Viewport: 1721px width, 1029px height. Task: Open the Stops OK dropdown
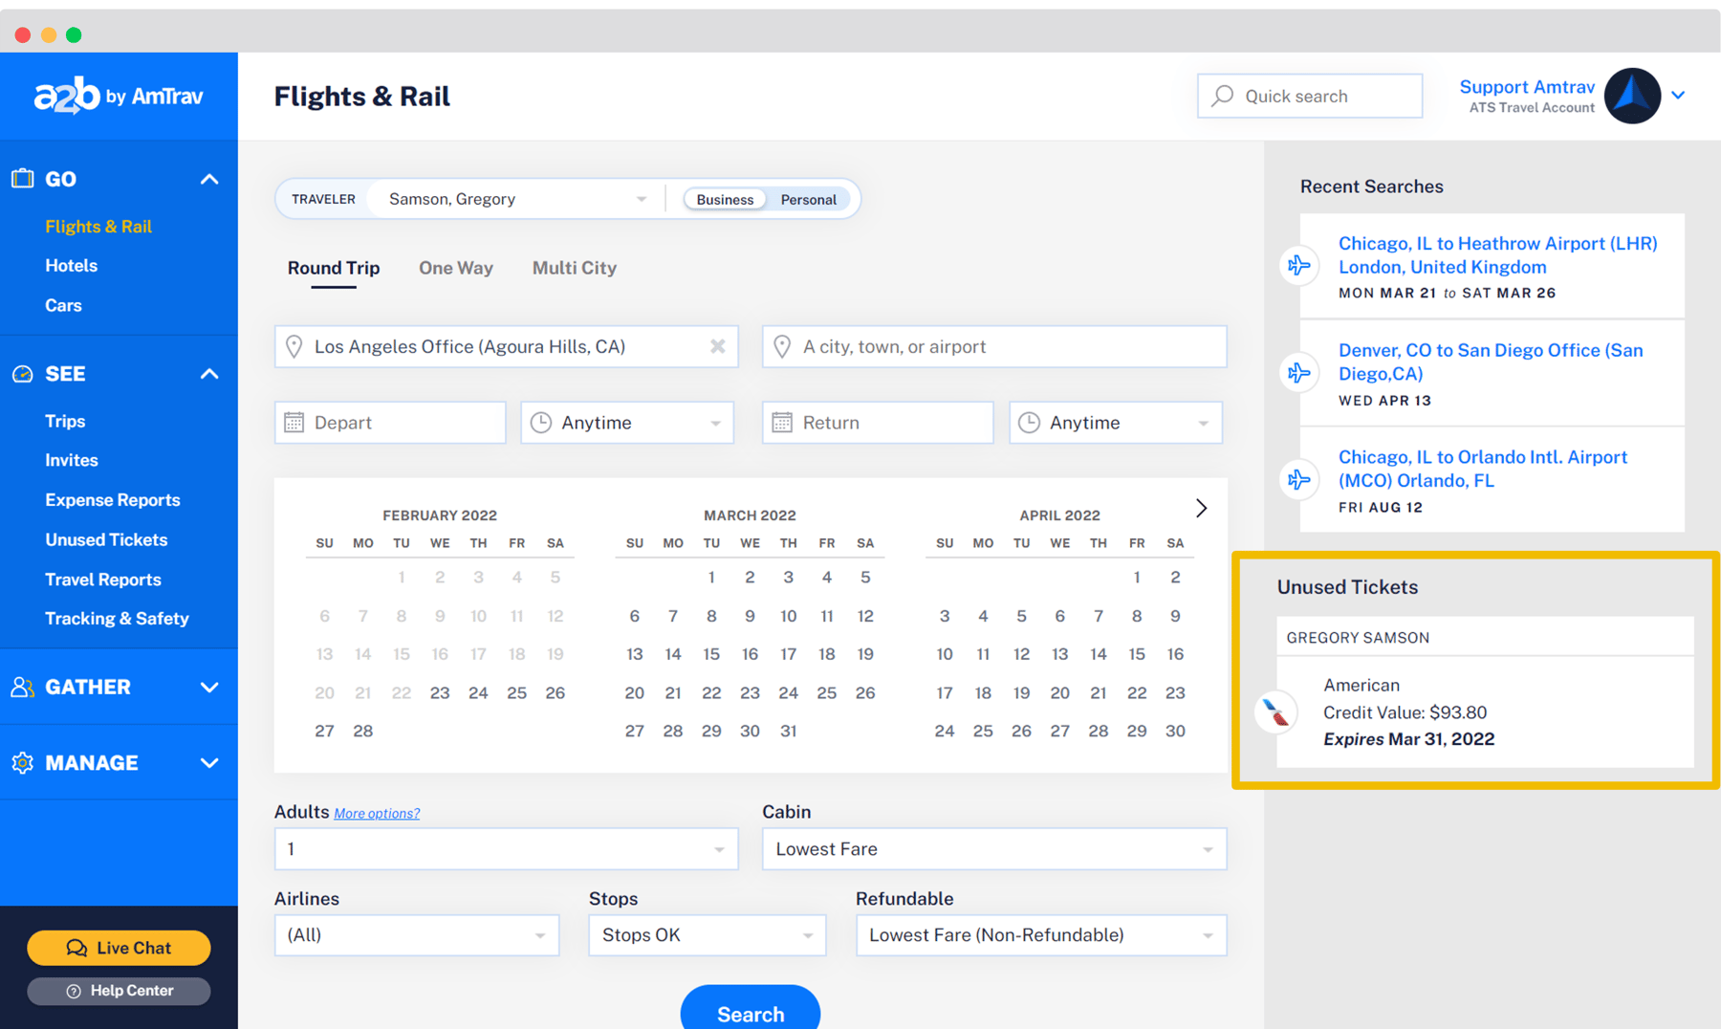click(707, 935)
